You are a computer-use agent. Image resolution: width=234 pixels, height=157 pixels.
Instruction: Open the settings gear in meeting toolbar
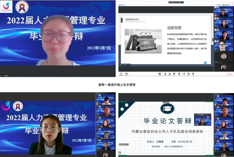pos(193,74)
